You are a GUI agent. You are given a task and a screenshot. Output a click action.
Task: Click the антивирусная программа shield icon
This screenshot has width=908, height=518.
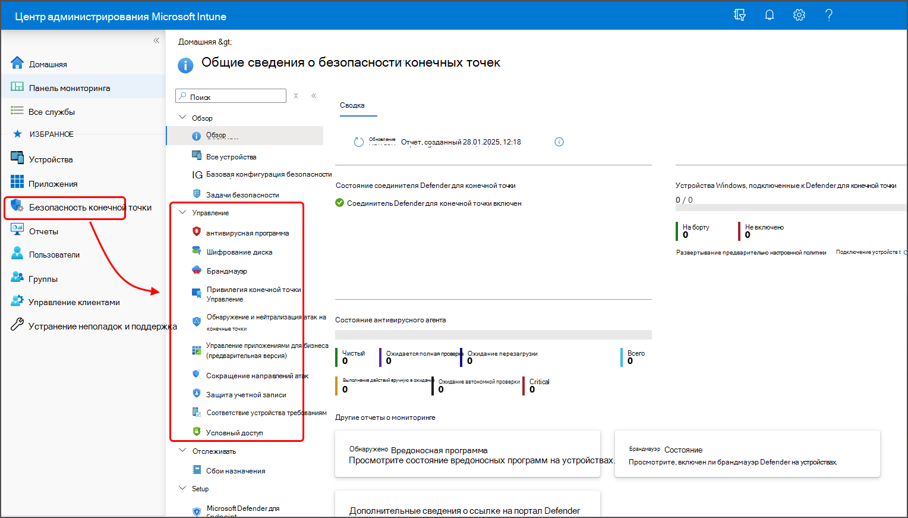click(x=197, y=232)
